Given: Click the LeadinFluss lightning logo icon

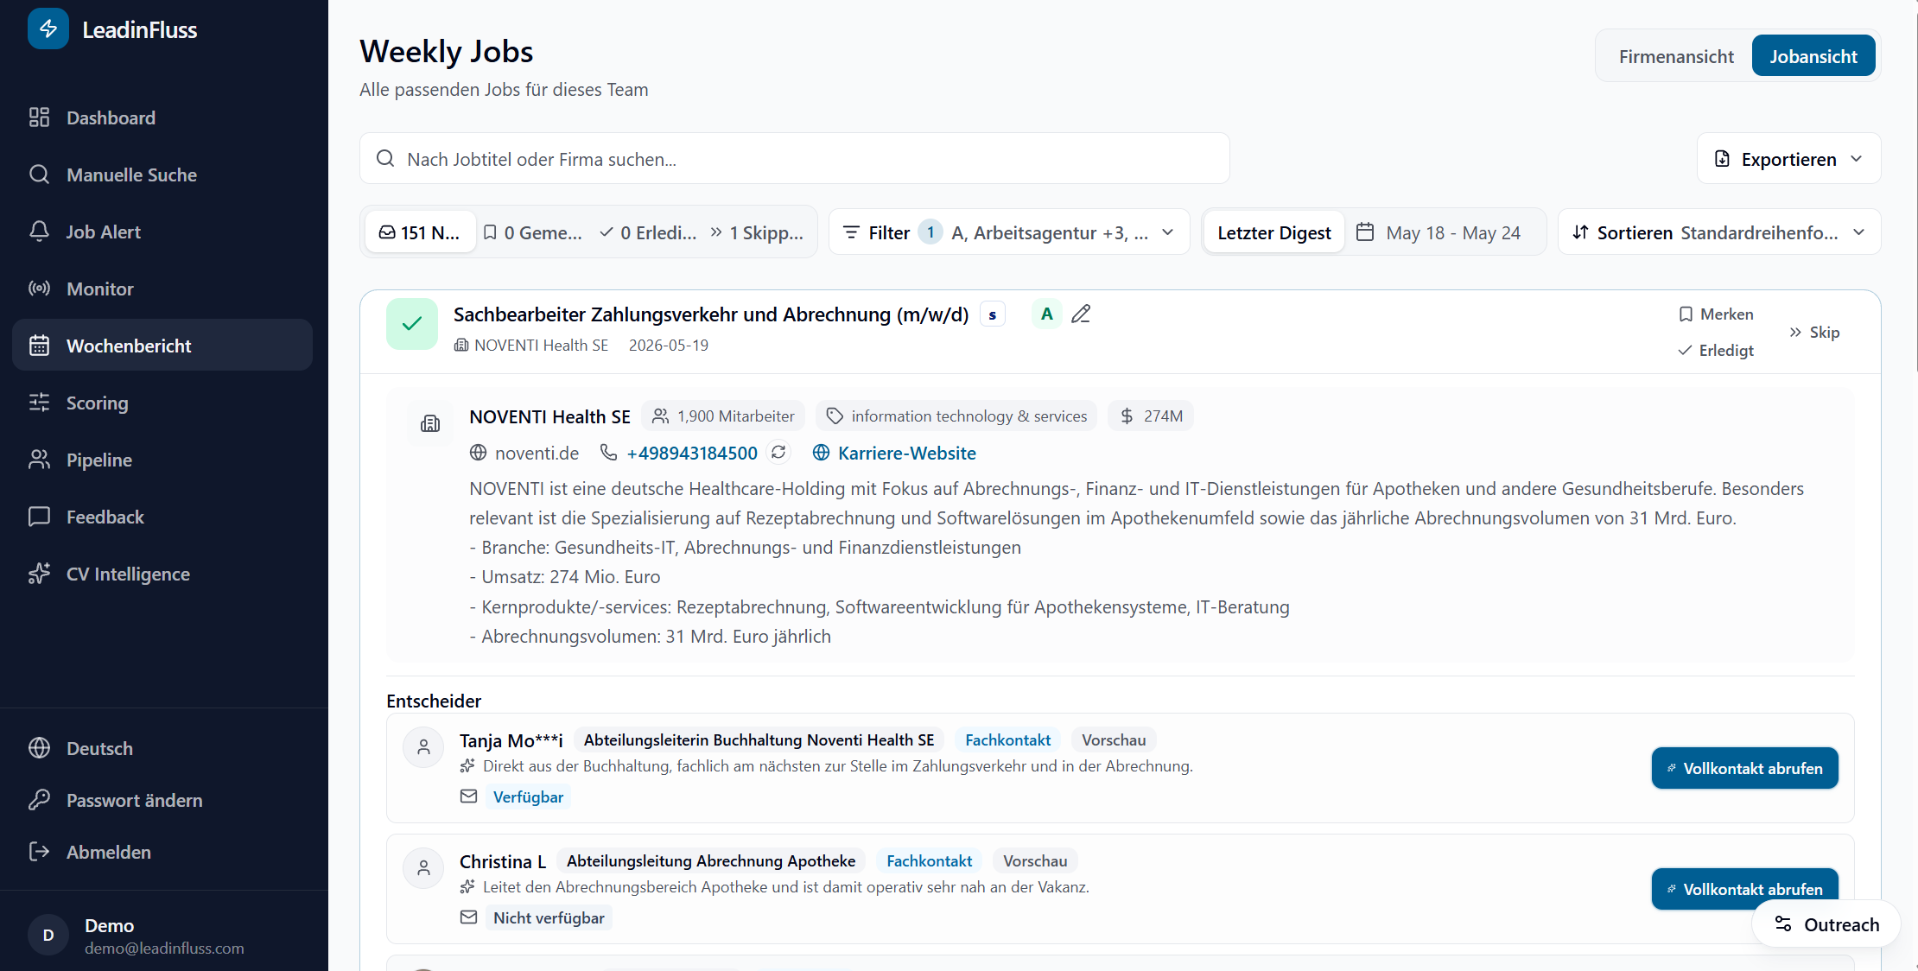Looking at the screenshot, I should click(48, 29).
